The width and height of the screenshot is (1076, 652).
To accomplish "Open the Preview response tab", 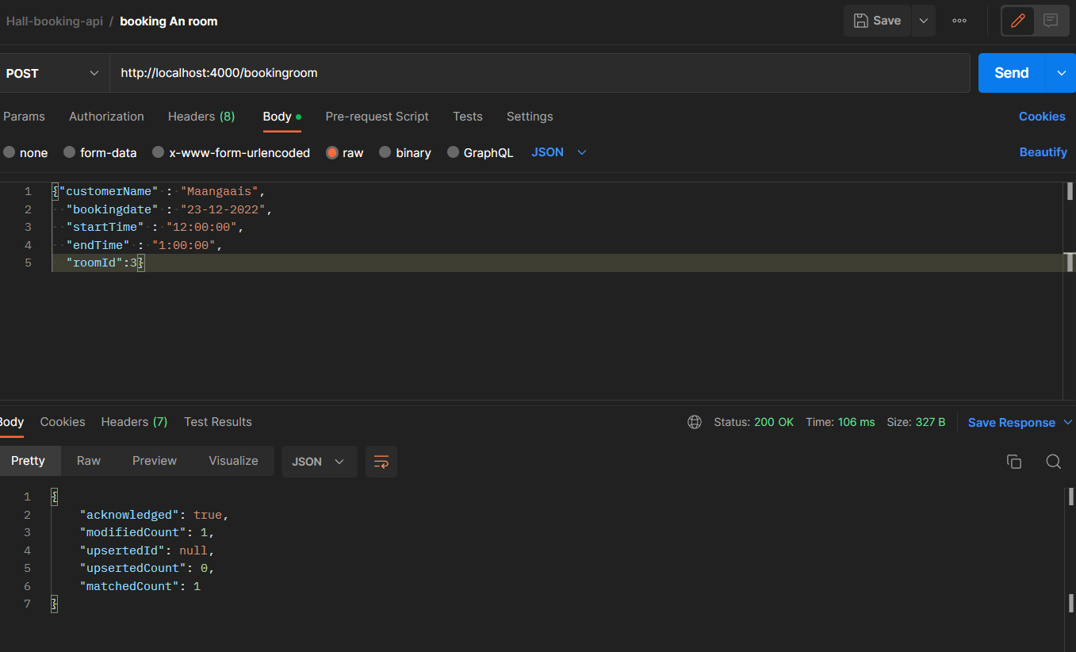I will point(154,461).
